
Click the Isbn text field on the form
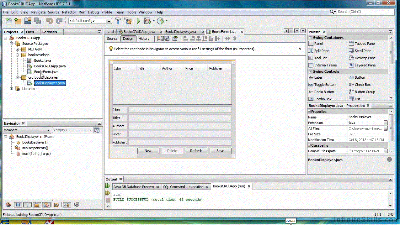pos(180,110)
